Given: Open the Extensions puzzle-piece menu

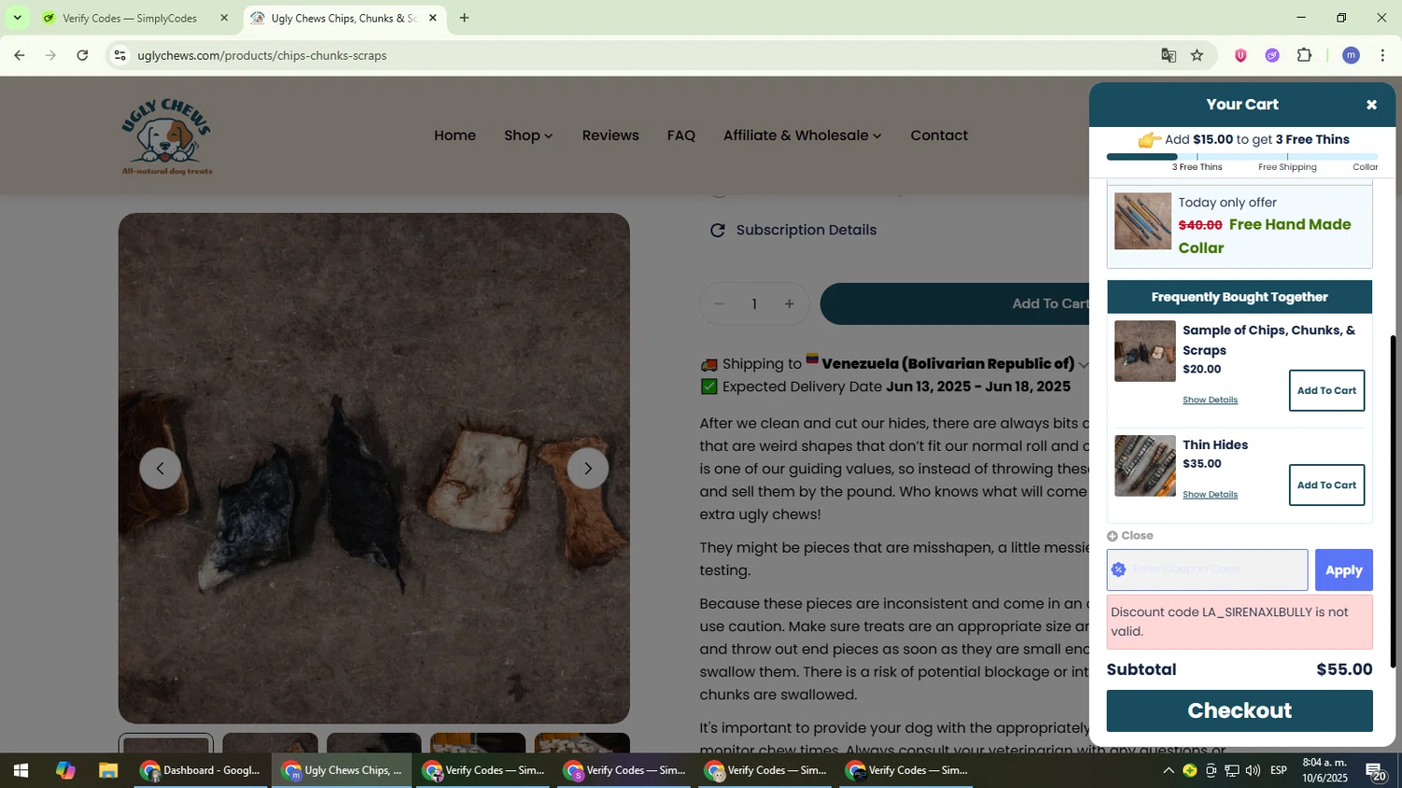Looking at the screenshot, I should 1305,56.
